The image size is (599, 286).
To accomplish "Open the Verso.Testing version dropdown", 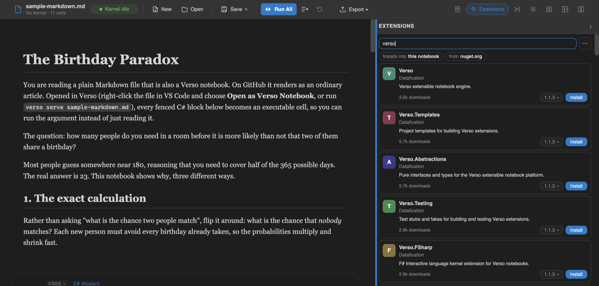I will pos(551,230).
